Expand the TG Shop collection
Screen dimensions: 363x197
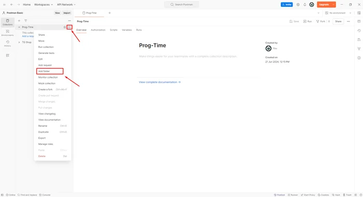click(19, 42)
